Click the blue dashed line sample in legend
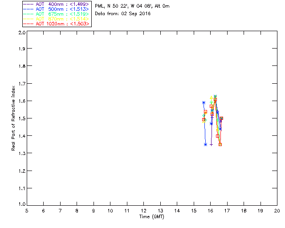 click(28, 9)
